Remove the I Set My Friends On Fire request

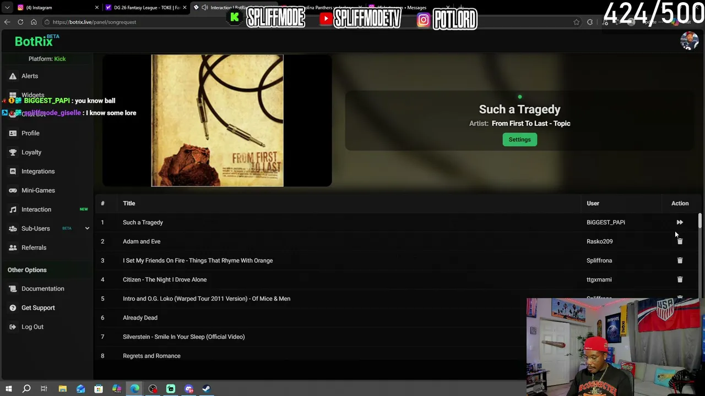coord(680,261)
